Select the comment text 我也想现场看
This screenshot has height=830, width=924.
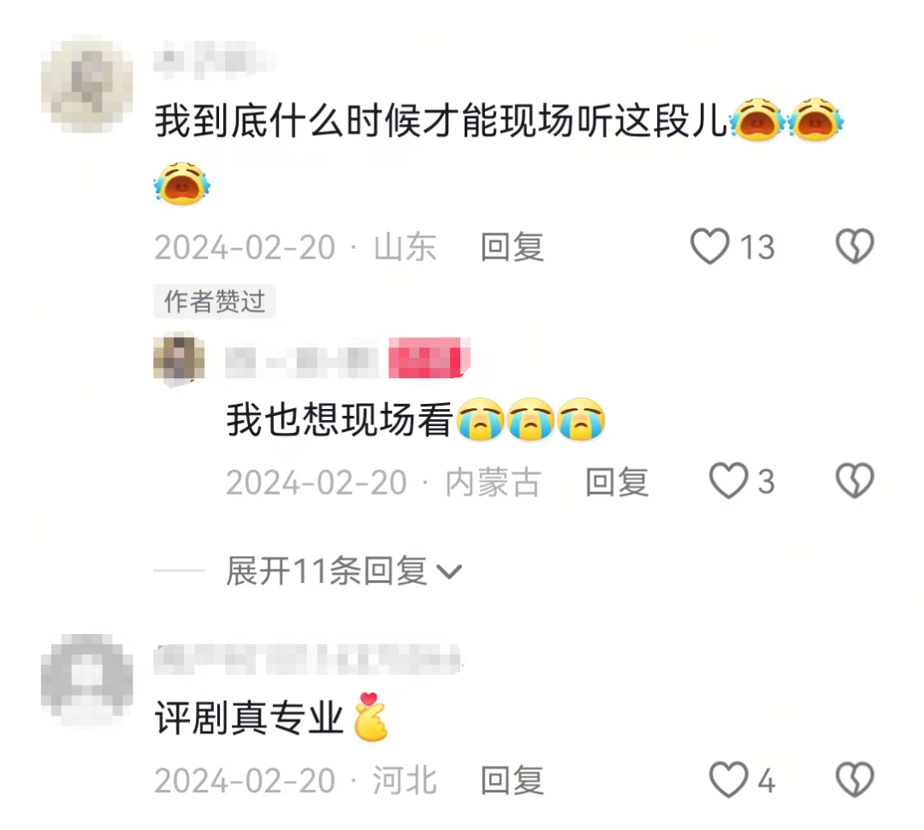point(340,420)
